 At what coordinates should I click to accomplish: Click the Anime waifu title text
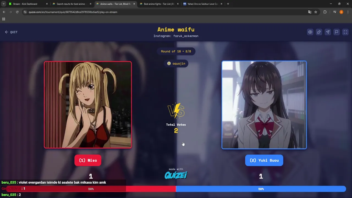pos(176,29)
